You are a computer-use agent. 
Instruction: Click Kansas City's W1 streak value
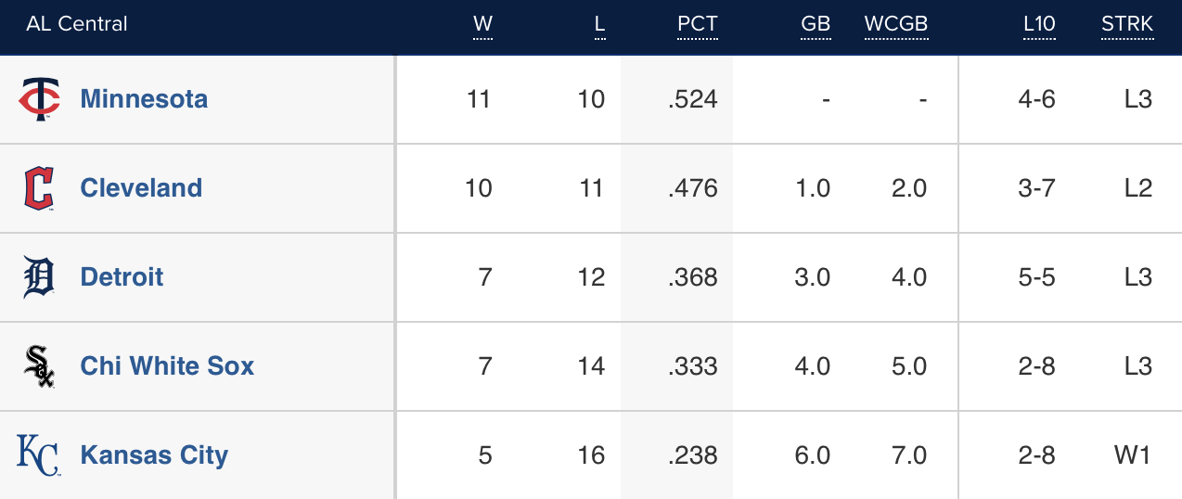[x=1133, y=455]
